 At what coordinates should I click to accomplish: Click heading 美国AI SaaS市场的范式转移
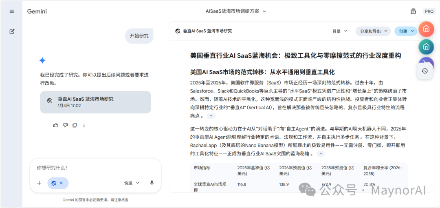click(x=262, y=72)
